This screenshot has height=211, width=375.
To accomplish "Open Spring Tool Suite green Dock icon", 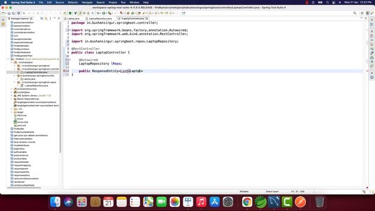I will pos(260,202).
